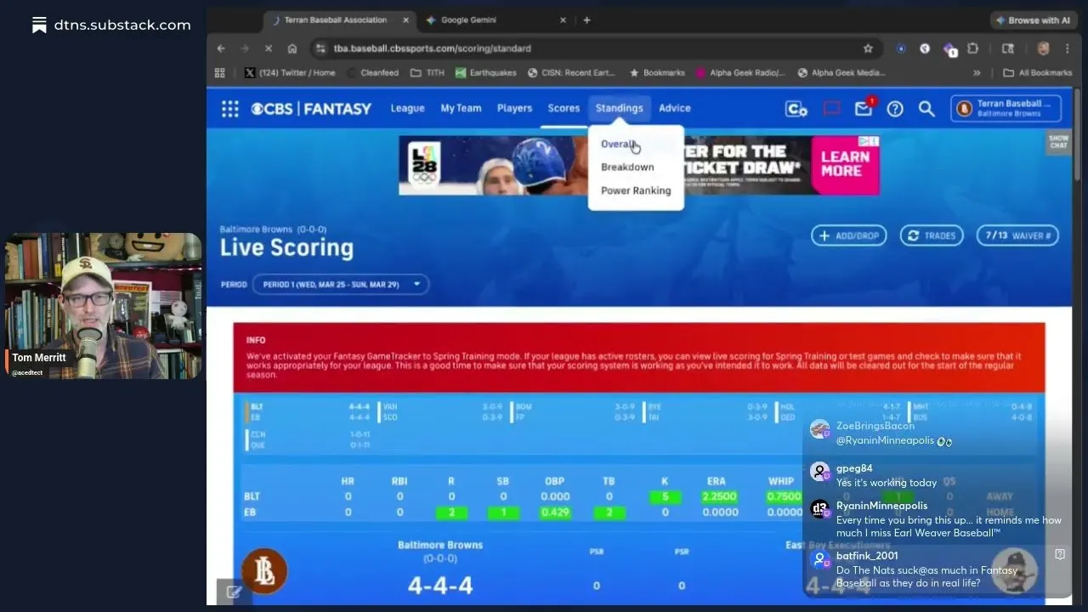This screenshot has height=612, width=1088.
Task: Check the mail notification envelope icon
Action: click(863, 109)
